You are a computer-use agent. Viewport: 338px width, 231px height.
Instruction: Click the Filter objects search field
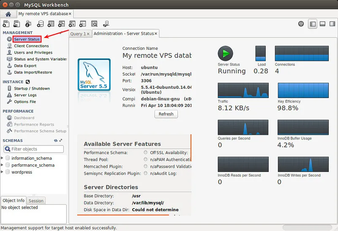(x=36, y=149)
